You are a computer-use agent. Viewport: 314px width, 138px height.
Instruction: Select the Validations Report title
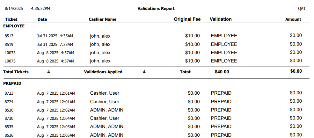tap(156, 9)
